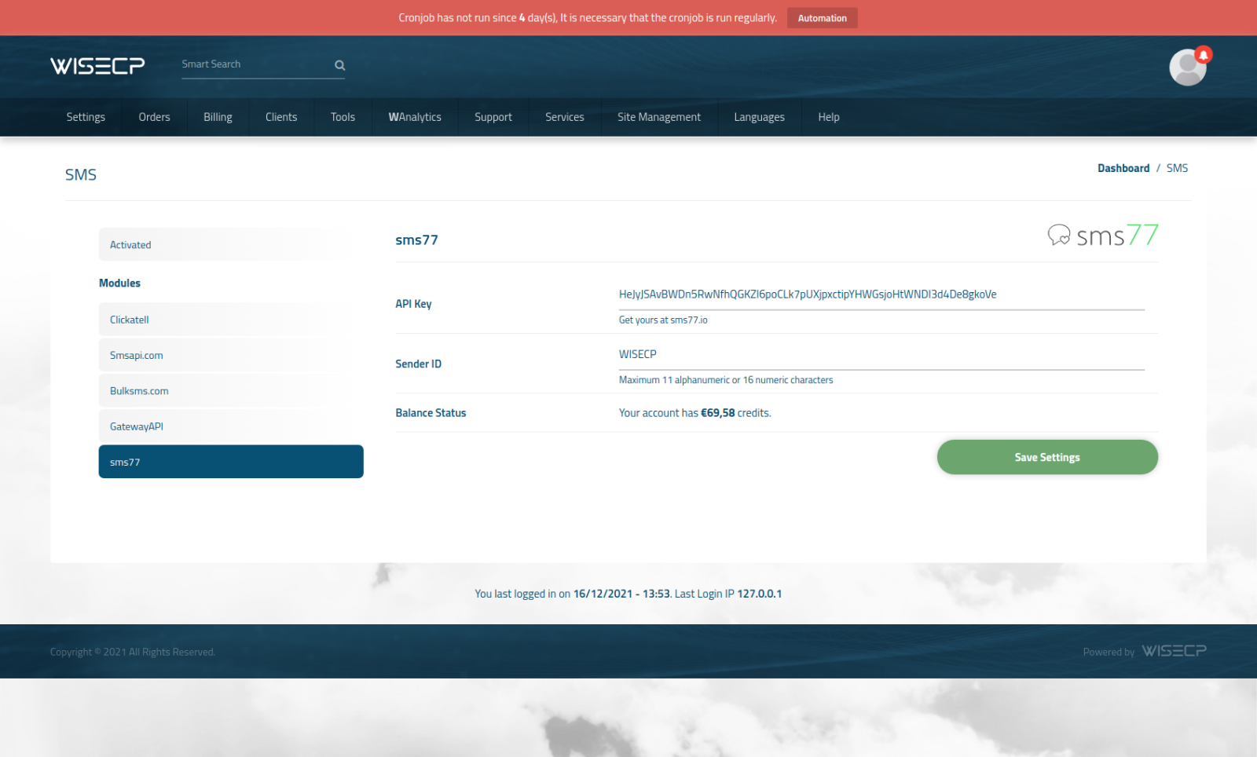This screenshot has height=757, width=1257.
Task: Click the 'SMS' page title
Action: point(81,174)
